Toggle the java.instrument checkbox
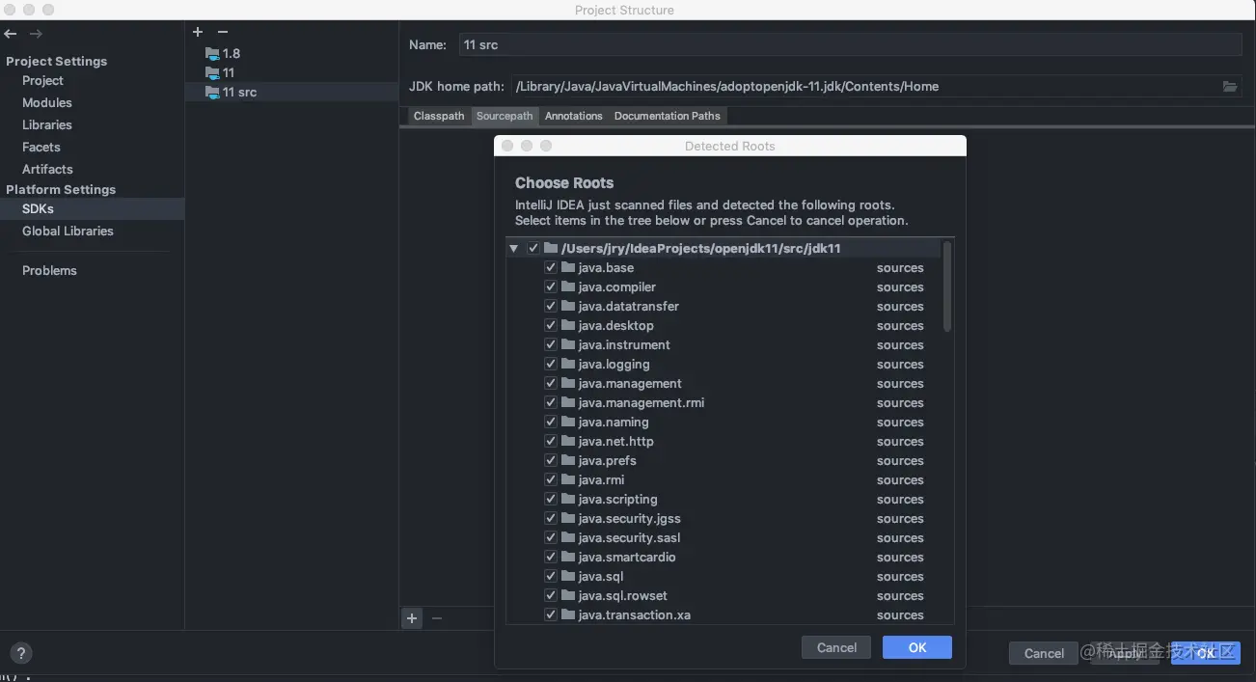Screen dimensions: 1256x682 (551, 344)
